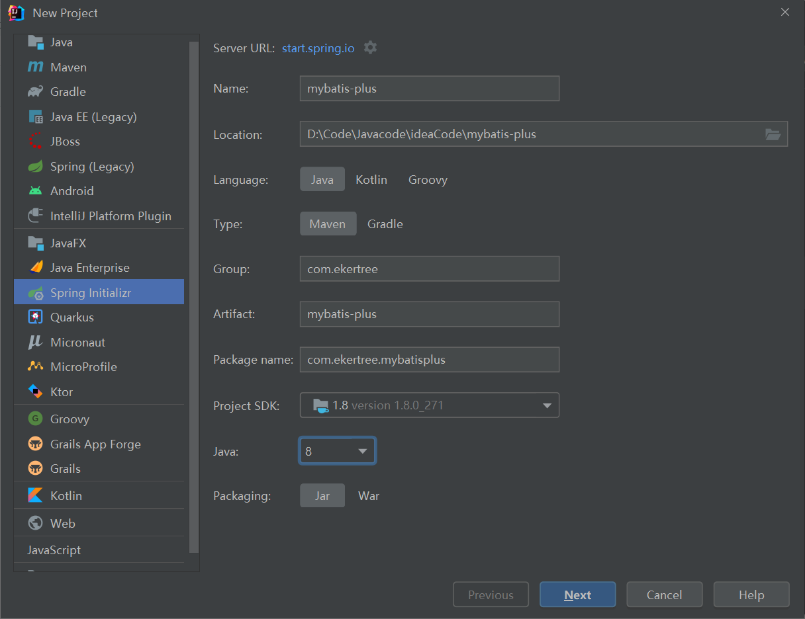The width and height of the screenshot is (805, 619).
Task: Click the Groovy green circle icon
Action: click(x=36, y=419)
